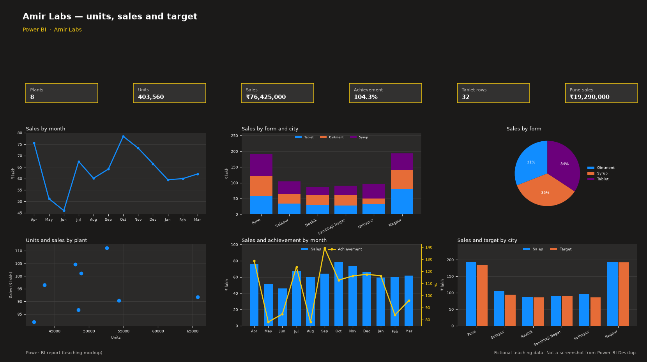
Task: Click the Oct peak point on Sales by month line
Action: point(123,137)
